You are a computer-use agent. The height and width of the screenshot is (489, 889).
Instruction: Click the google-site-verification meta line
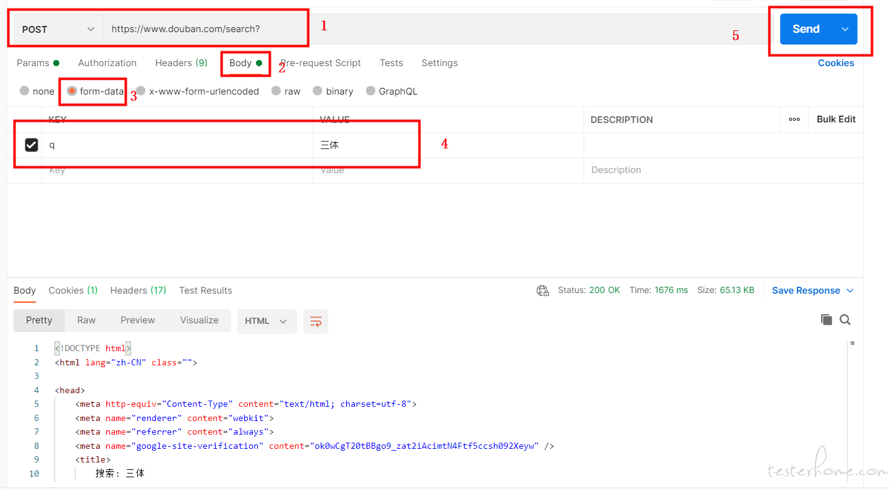315,446
